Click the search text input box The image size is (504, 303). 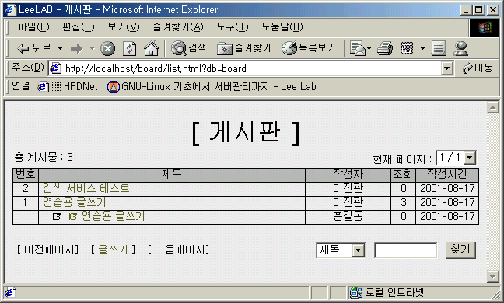(x=406, y=250)
